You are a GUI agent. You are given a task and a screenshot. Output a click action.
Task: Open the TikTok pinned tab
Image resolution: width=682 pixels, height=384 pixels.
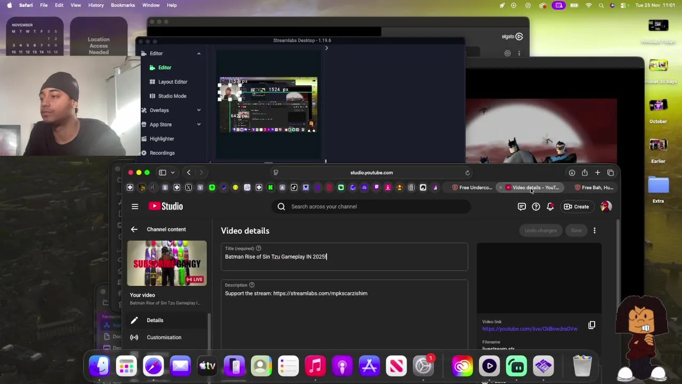(294, 188)
